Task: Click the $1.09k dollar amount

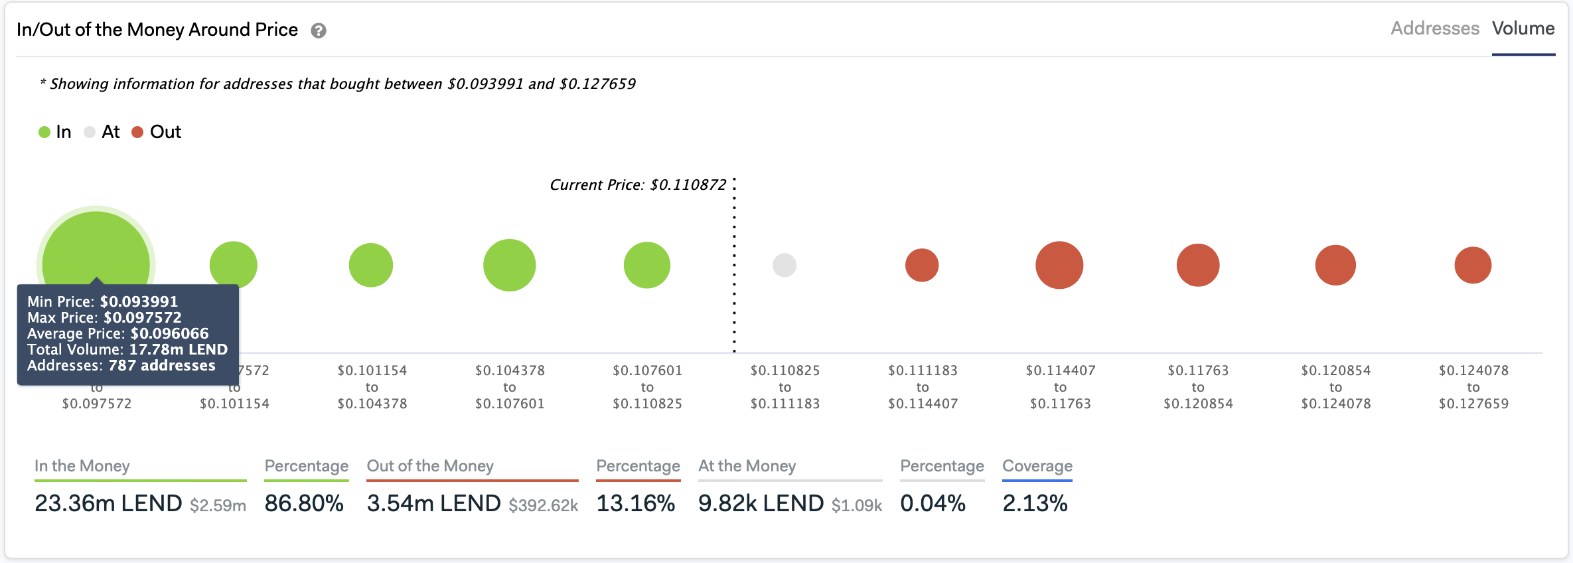Action: click(857, 506)
